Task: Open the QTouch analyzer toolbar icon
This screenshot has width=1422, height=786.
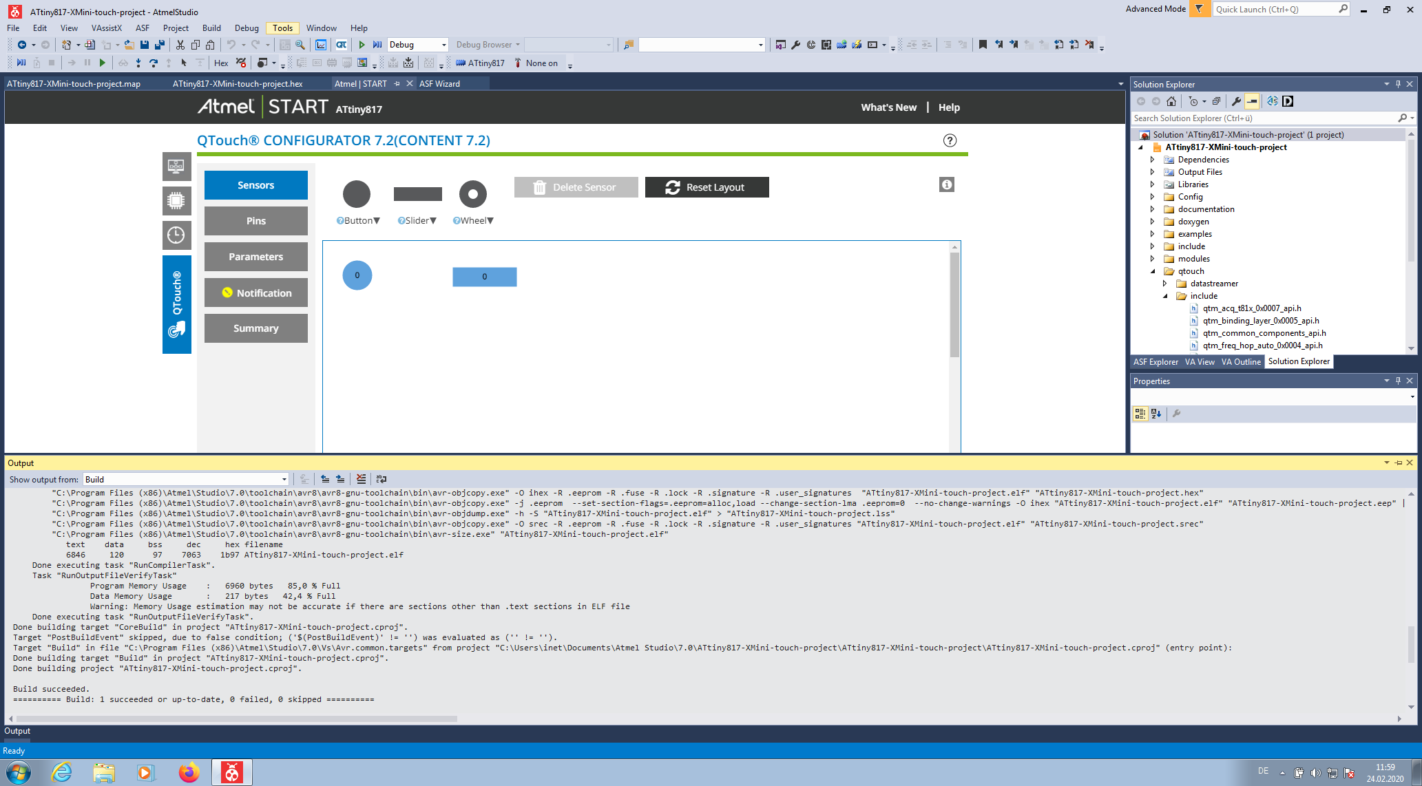Action: pos(341,45)
